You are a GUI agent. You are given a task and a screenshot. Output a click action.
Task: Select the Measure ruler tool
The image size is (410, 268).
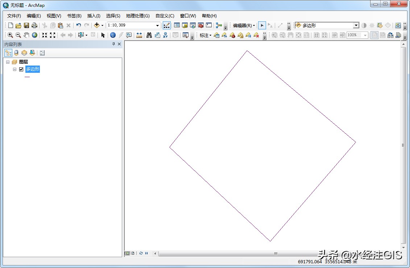pos(139,35)
